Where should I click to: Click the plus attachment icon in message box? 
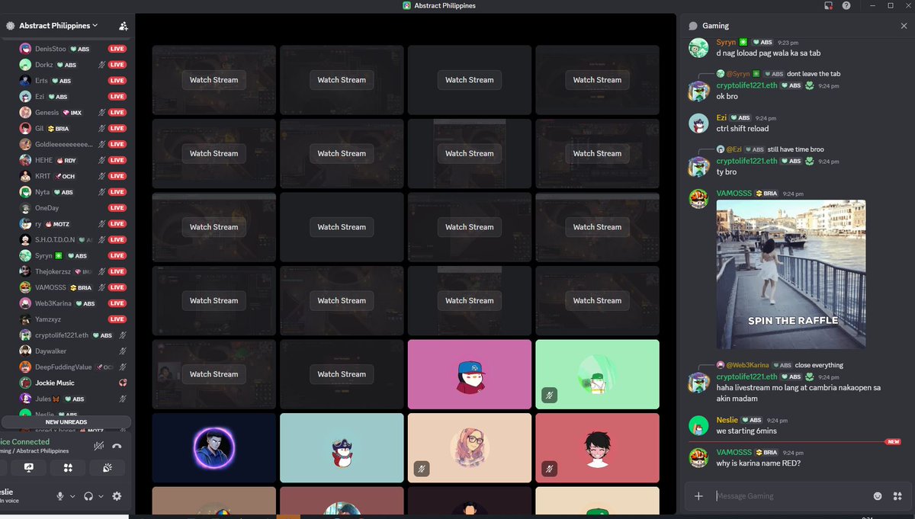(698, 496)
